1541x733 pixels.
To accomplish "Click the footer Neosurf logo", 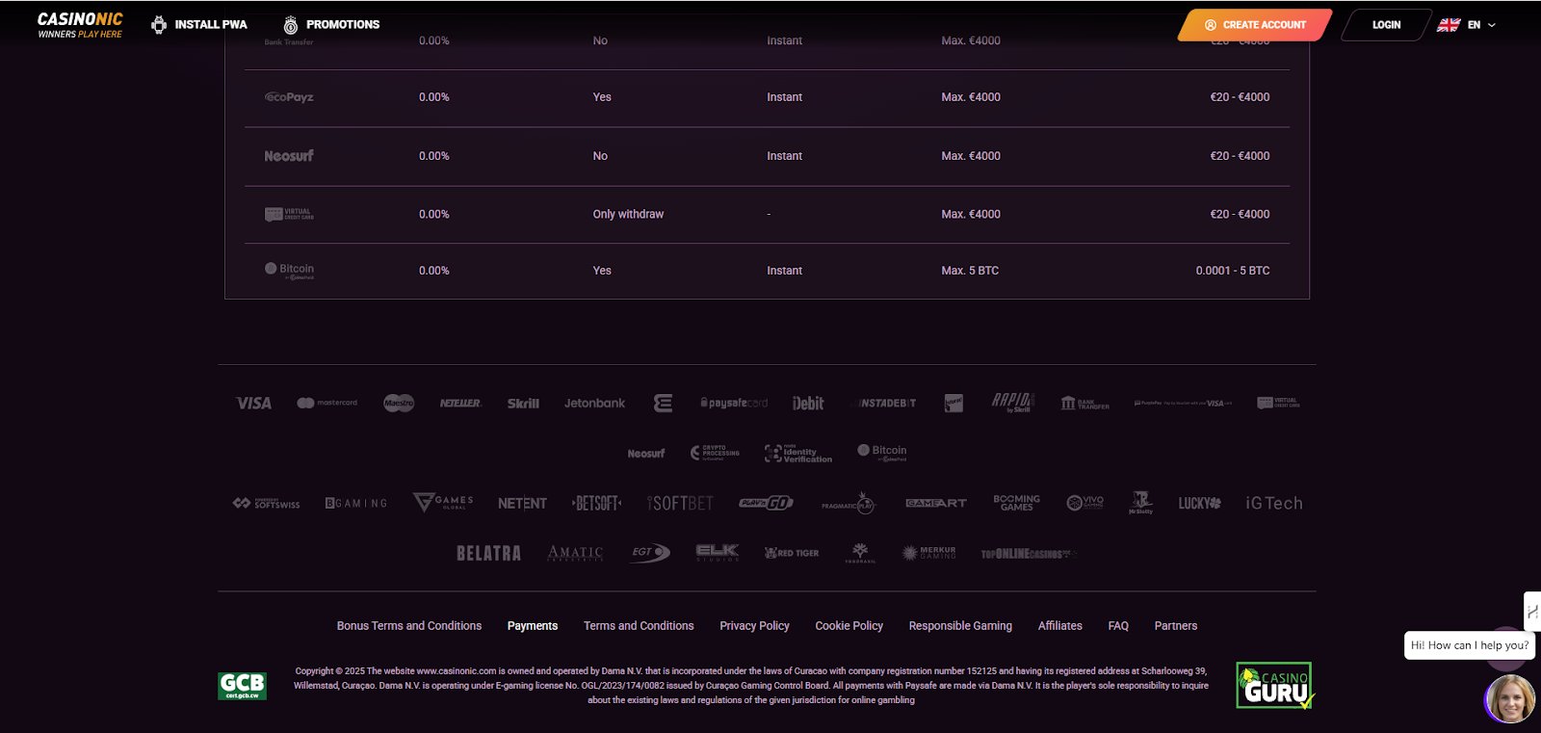I will 646,454.
